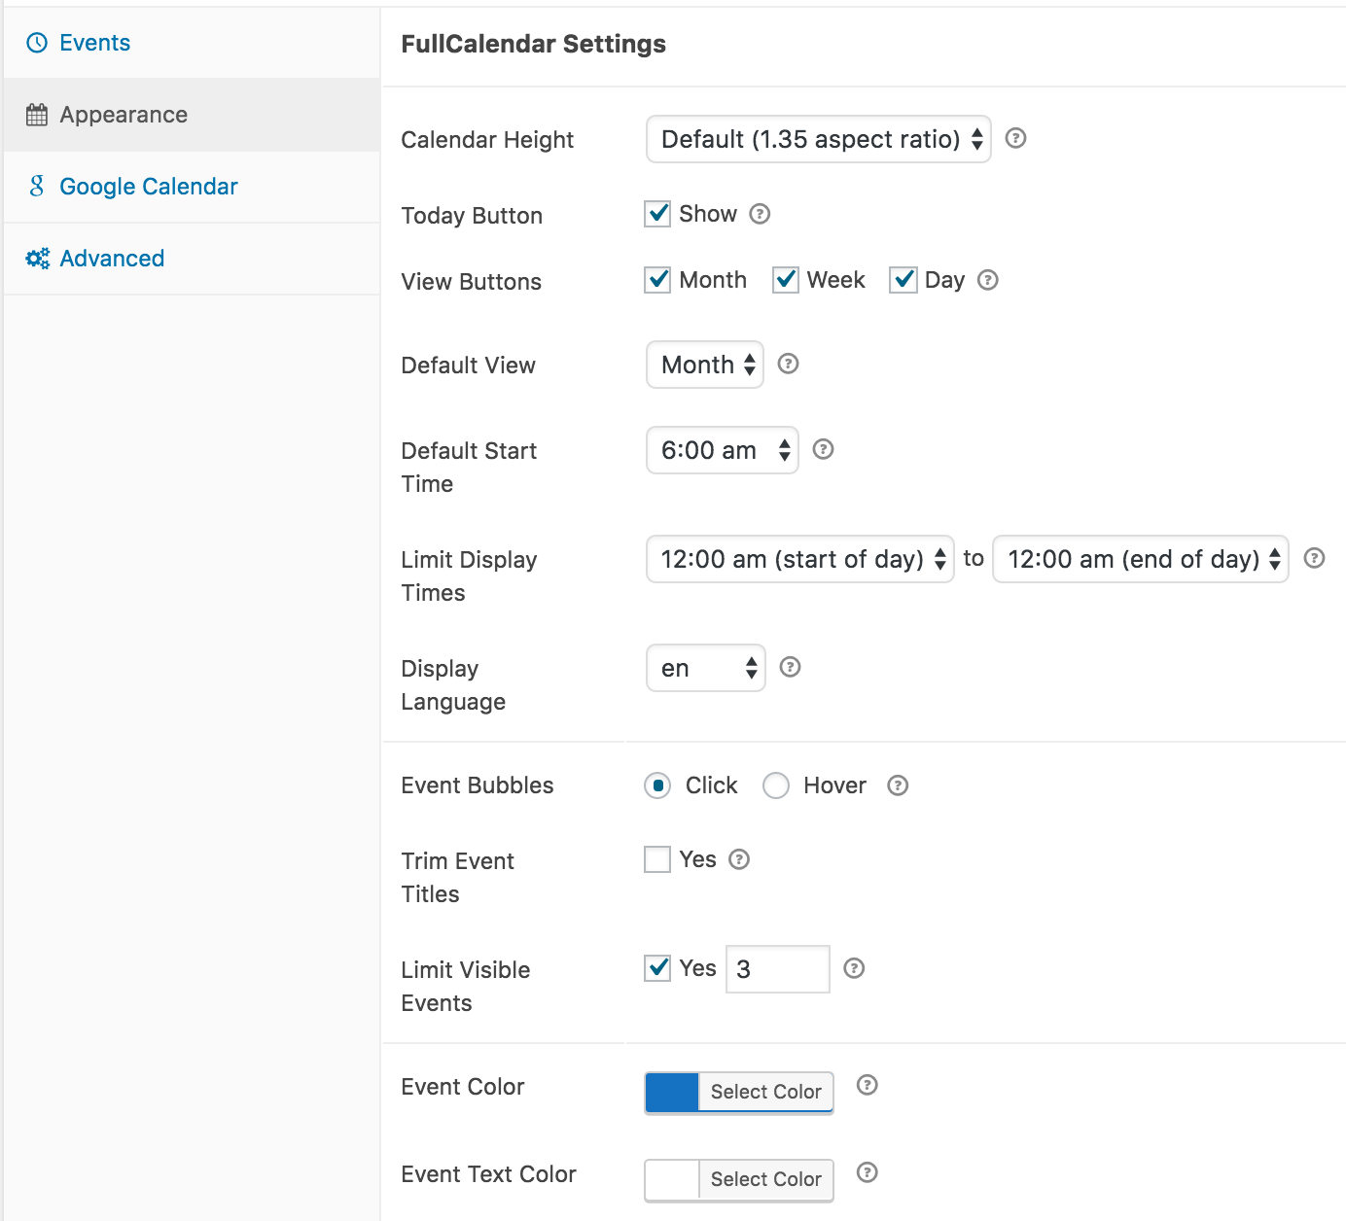The width and height of the screenshot is (1346, 1221).
Task: Click the calendar icon beside Appearance
Action: tap(36, 114)
